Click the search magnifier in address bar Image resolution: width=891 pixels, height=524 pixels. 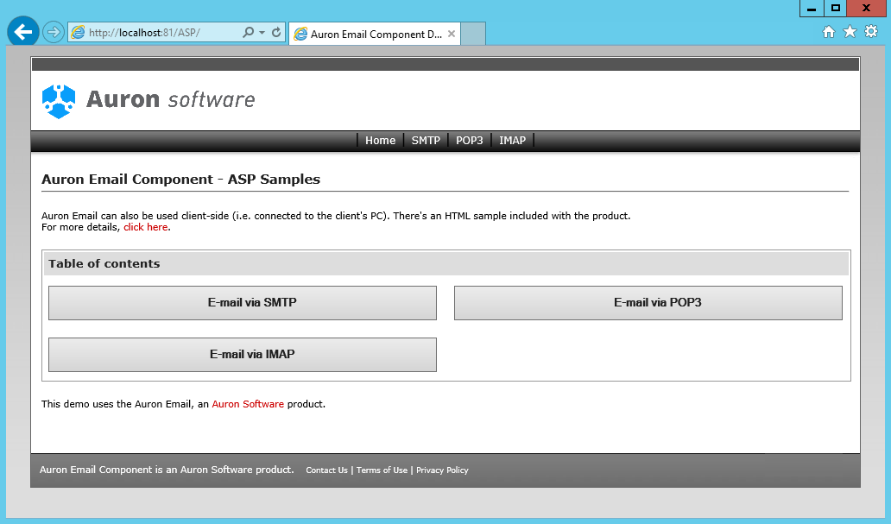coord(249,33)
